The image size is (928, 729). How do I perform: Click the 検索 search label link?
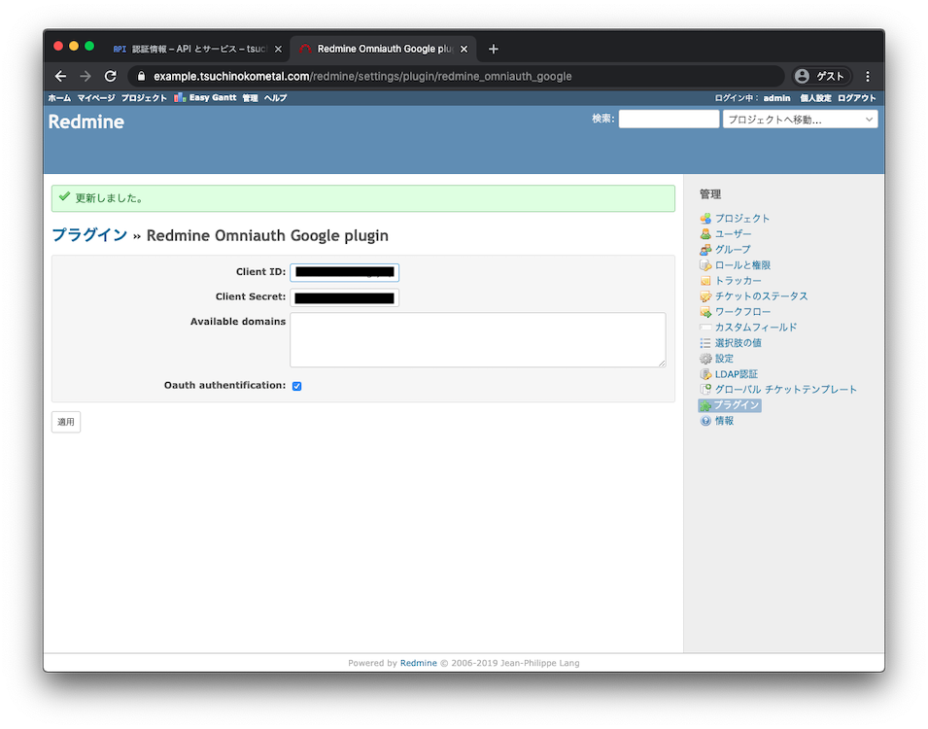click(601, 119)
